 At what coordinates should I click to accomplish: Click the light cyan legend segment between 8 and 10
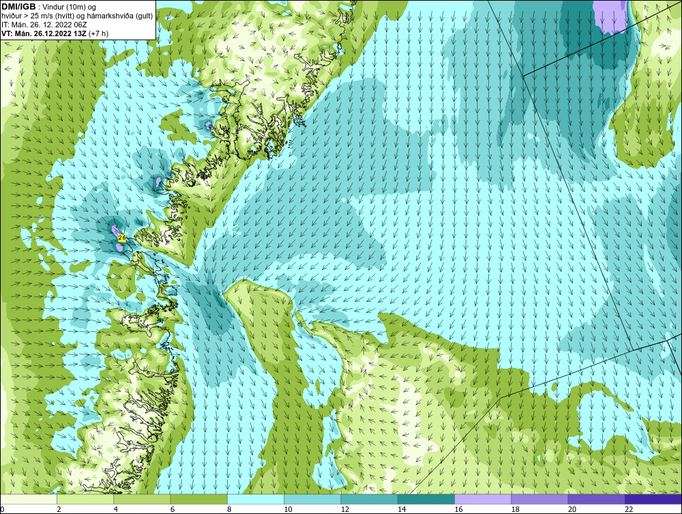click(256, 499)
